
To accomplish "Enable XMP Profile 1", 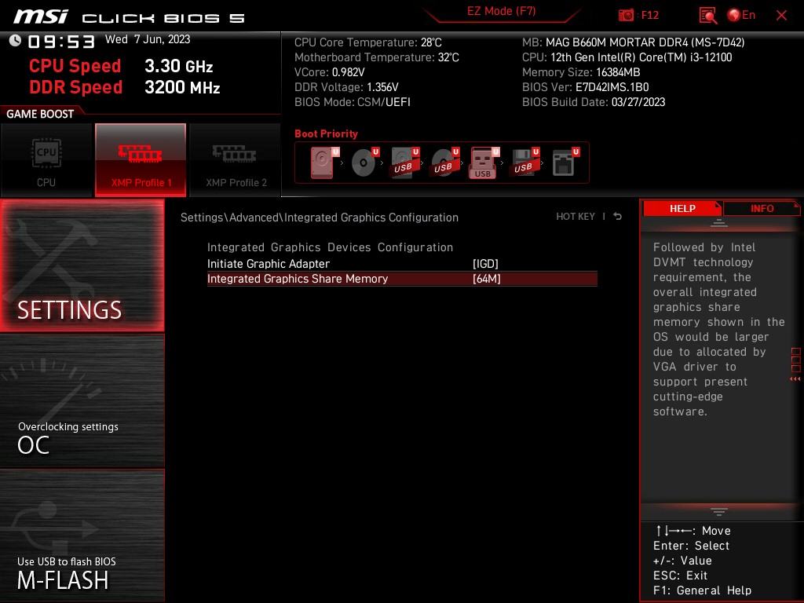I will point(141,160).
